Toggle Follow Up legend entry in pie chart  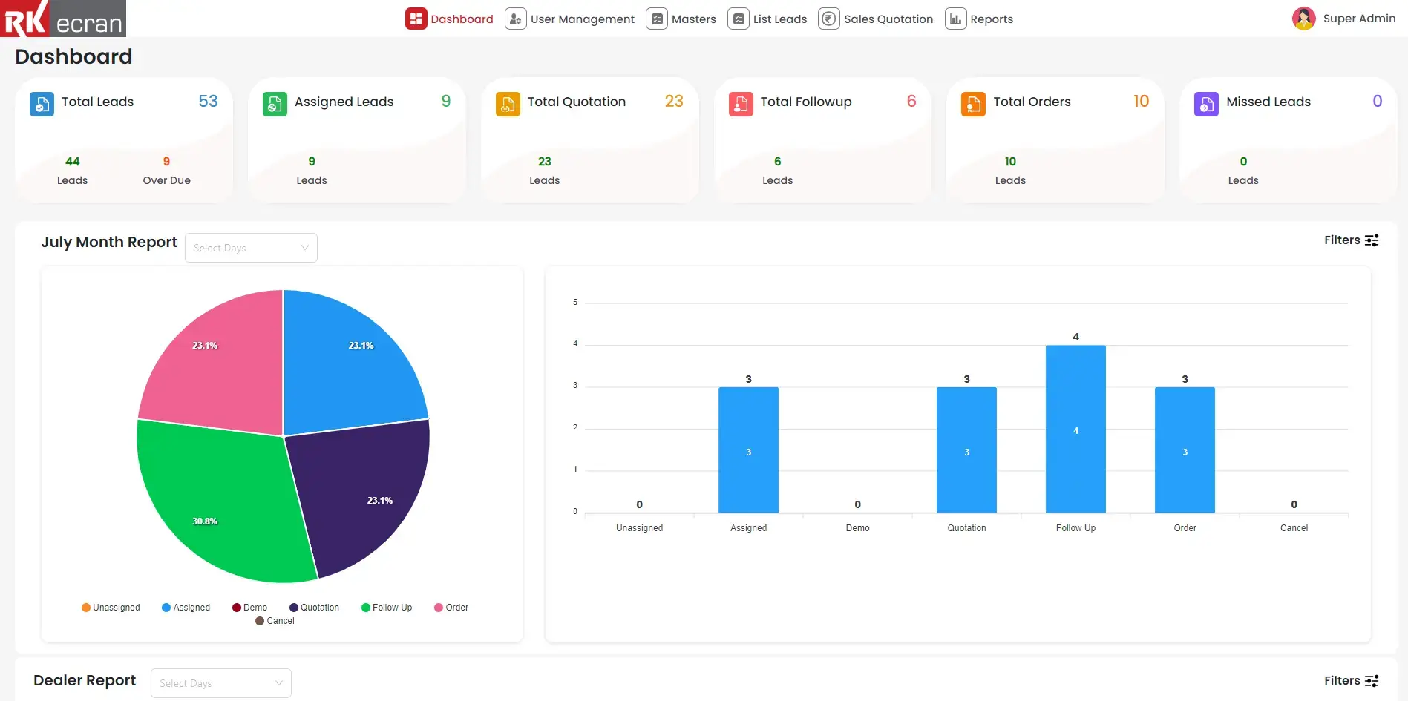pos(386,608)
